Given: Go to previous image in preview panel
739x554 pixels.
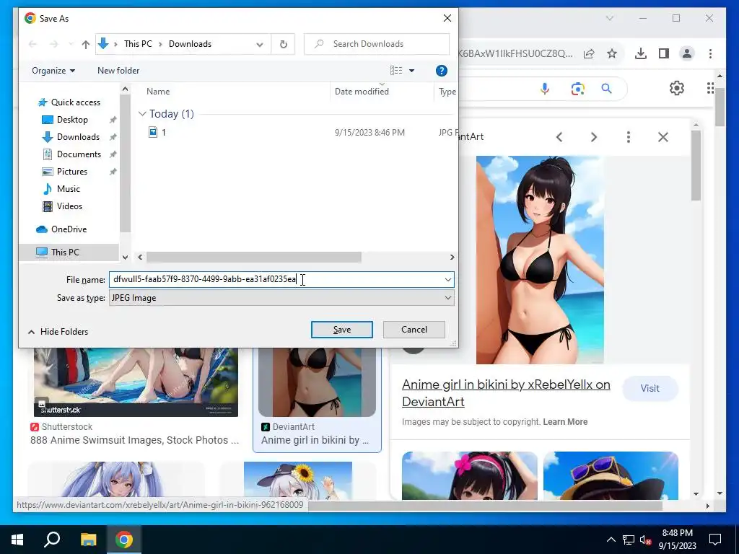Looking at the screenshot, I should tap(559, 137).
